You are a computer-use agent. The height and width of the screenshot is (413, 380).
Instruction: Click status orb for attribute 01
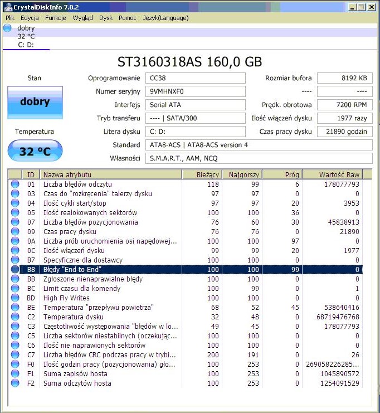pos(15,184)
